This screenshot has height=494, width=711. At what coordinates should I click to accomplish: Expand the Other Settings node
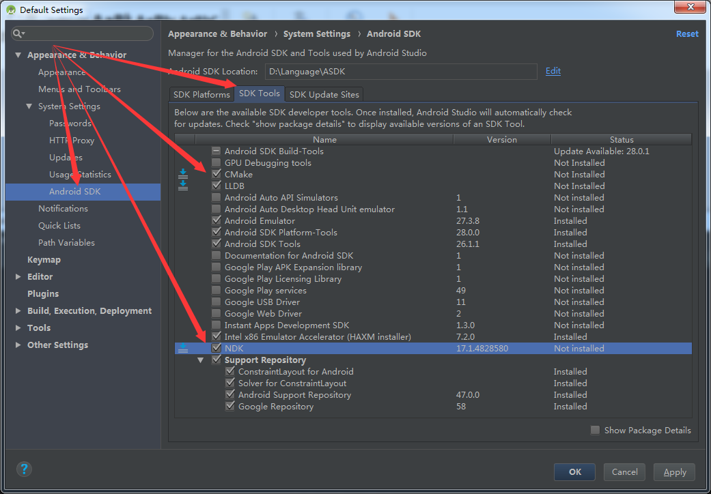18,345
